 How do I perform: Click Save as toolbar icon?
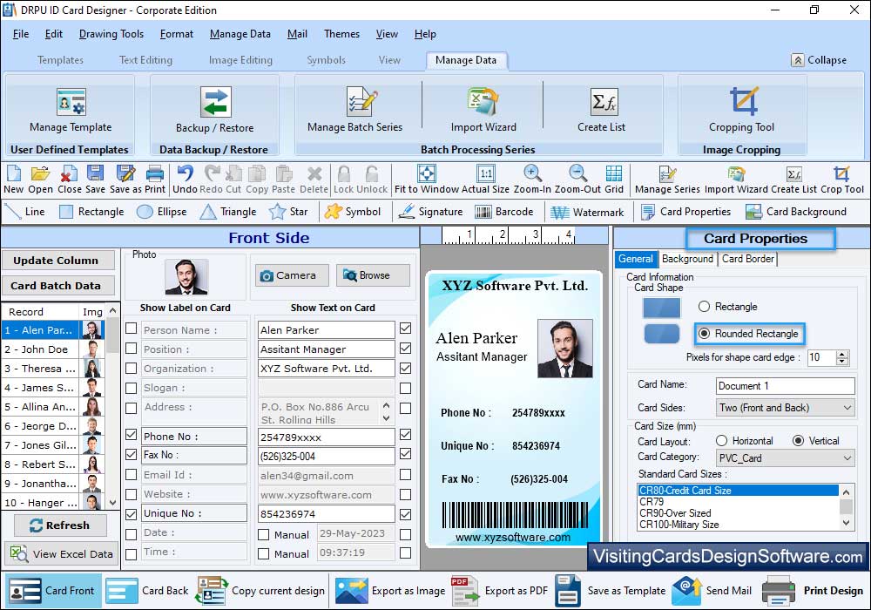pyautogui.click(x=125, y=180)
